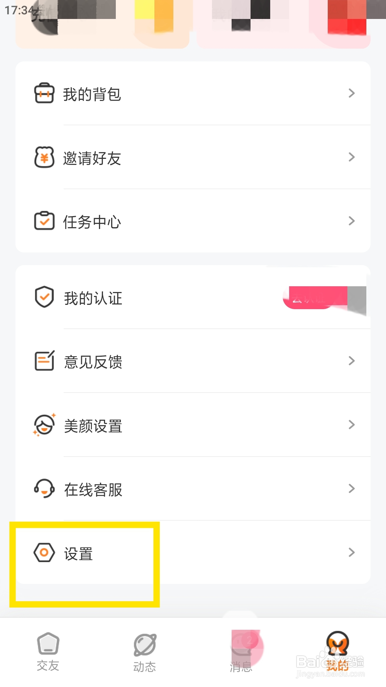Tap the 美颜设置 face icon
The width and height of the screenshot is (386, 687).
tap(44, 425)
